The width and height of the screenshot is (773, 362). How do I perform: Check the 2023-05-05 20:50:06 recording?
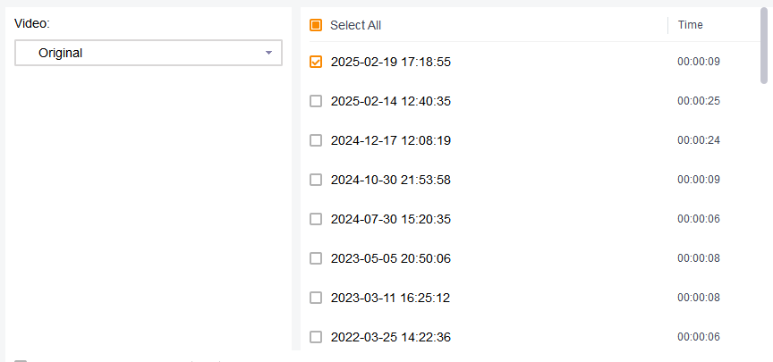point(316,258)
